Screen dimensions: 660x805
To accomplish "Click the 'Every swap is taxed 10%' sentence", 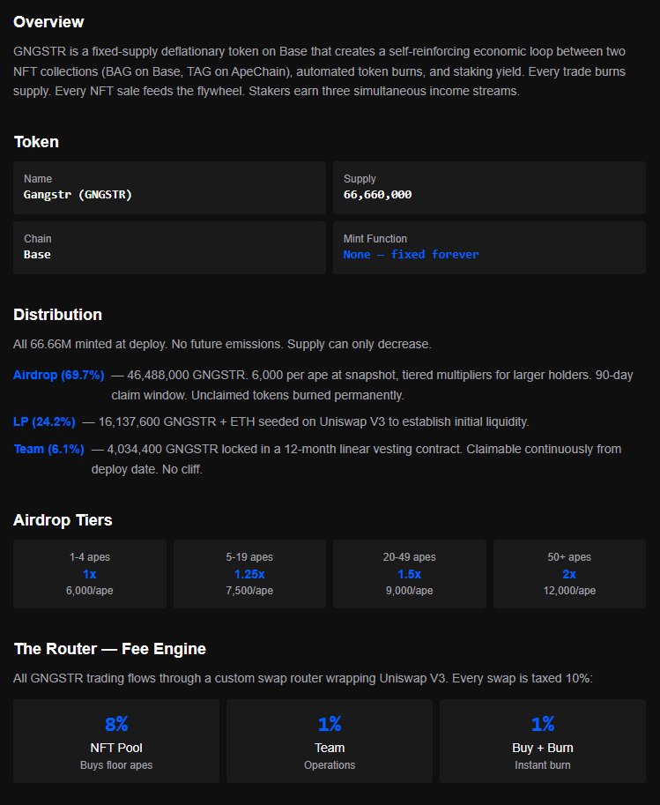I will coord(522,678).
